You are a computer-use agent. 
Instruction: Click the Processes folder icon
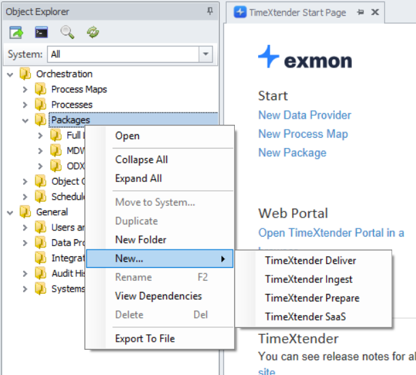40,105
